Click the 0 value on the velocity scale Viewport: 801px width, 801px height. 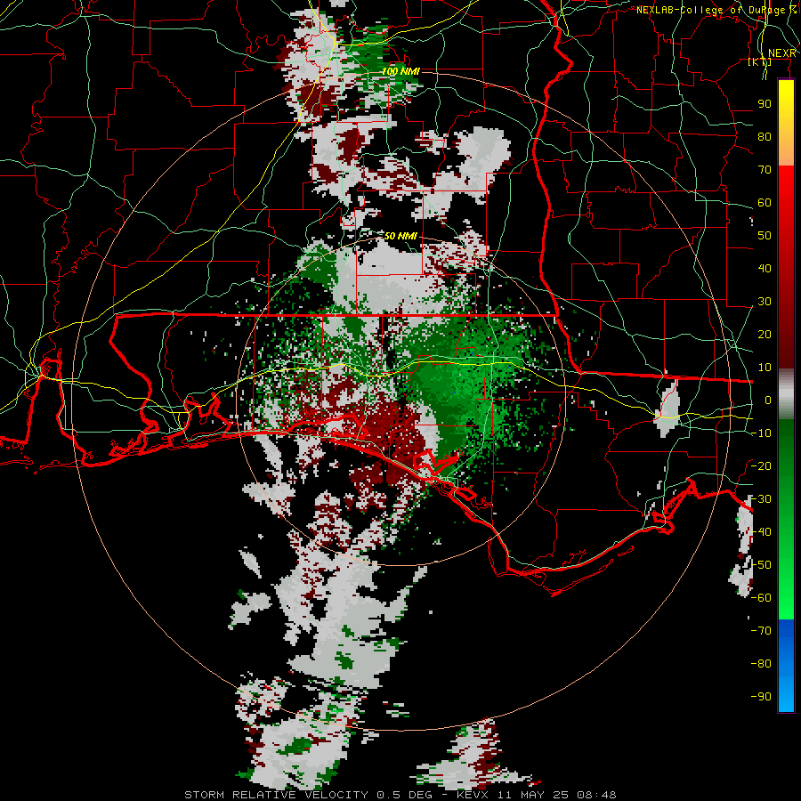pos(768,400)
